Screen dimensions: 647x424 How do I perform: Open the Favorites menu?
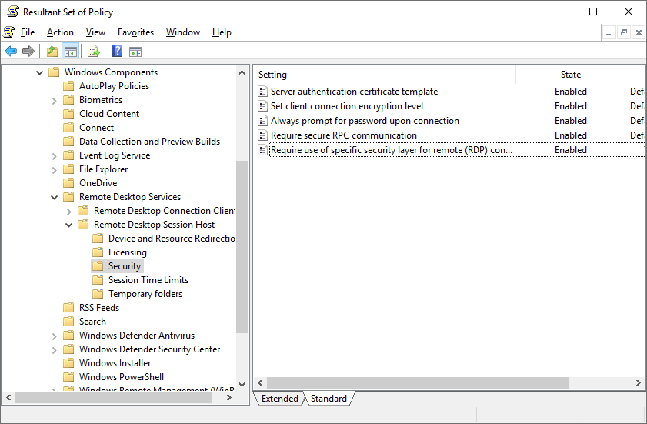point(135,32)
